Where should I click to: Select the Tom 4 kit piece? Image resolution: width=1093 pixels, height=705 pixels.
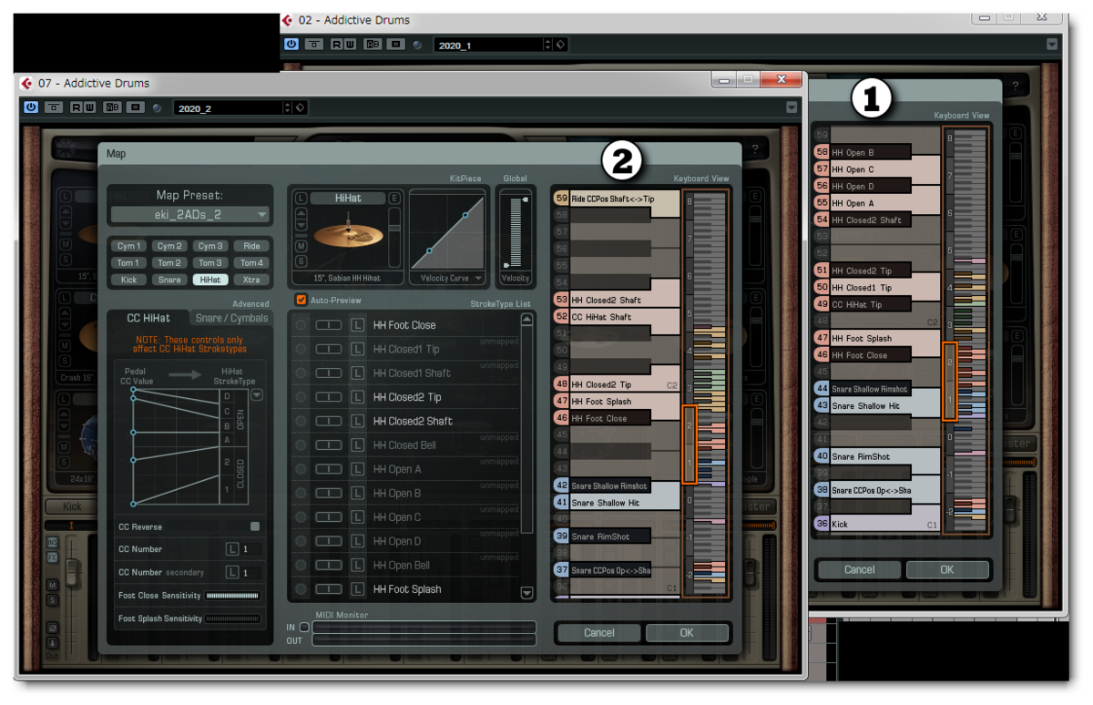(x=251, y=262)
